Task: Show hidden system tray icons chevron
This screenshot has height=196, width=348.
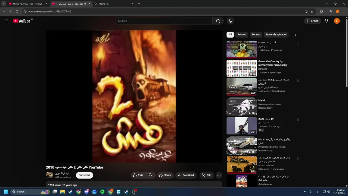Action: point(304,192)
